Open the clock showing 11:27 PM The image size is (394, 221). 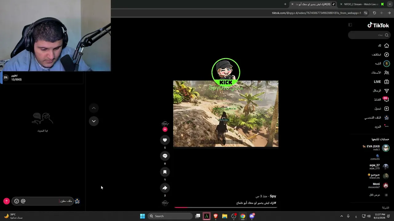(x=380, y=216)
